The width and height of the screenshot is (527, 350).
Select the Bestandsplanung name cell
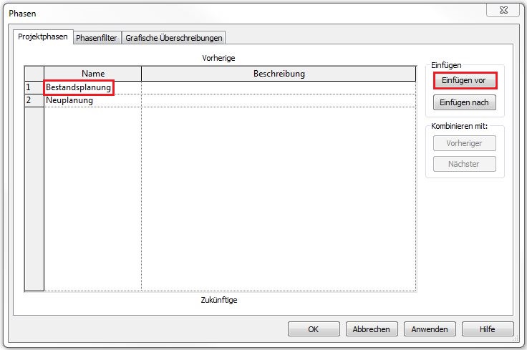(79, 87)
